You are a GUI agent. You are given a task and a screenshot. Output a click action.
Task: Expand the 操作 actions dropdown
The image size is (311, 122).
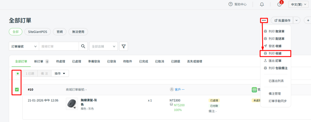(x=60, y=73)
